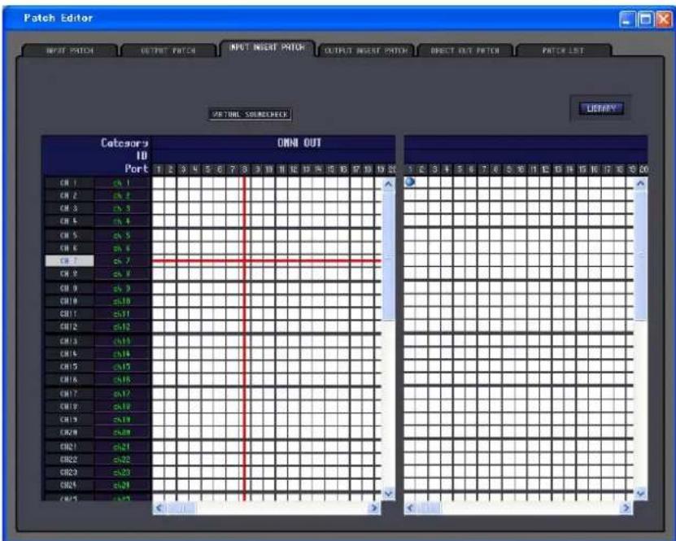
Task: Click OMNI OUT port header number 1
Action: pyautogui.click(x=159, y=169)
